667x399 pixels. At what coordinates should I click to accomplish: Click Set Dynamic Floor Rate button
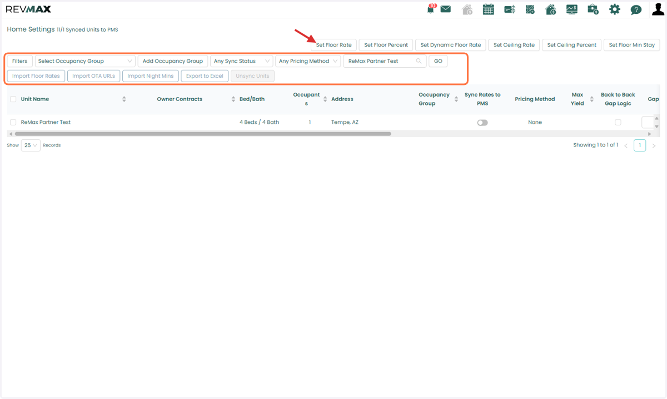click(x=451, y=45)
